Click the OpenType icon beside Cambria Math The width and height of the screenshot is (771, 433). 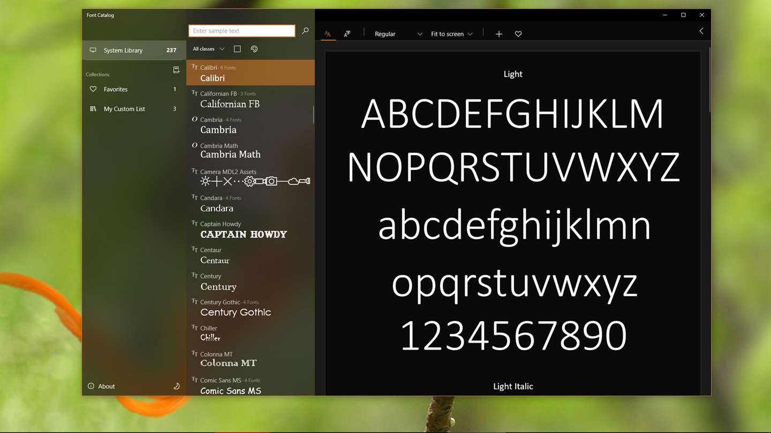coord(195,145)
